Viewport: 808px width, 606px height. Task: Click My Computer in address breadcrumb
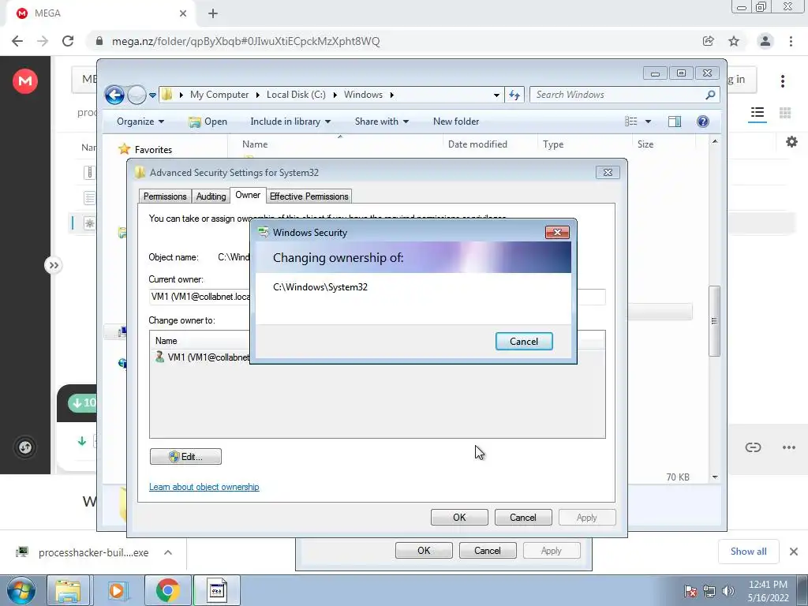coord(219,95)
